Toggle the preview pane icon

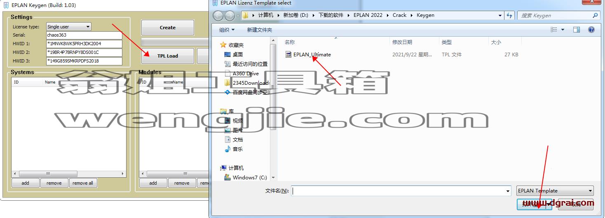[x=577, y=30]
